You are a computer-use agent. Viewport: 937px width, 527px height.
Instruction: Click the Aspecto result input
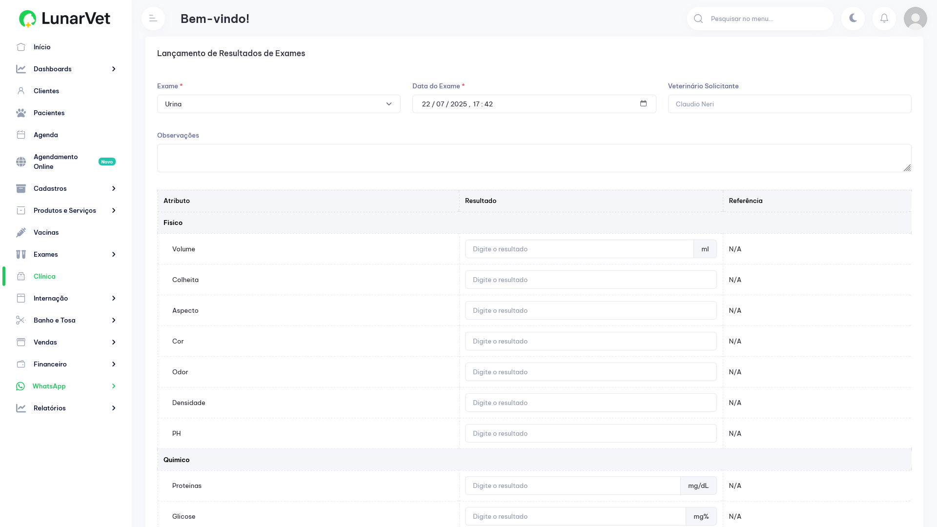[591, 310]
